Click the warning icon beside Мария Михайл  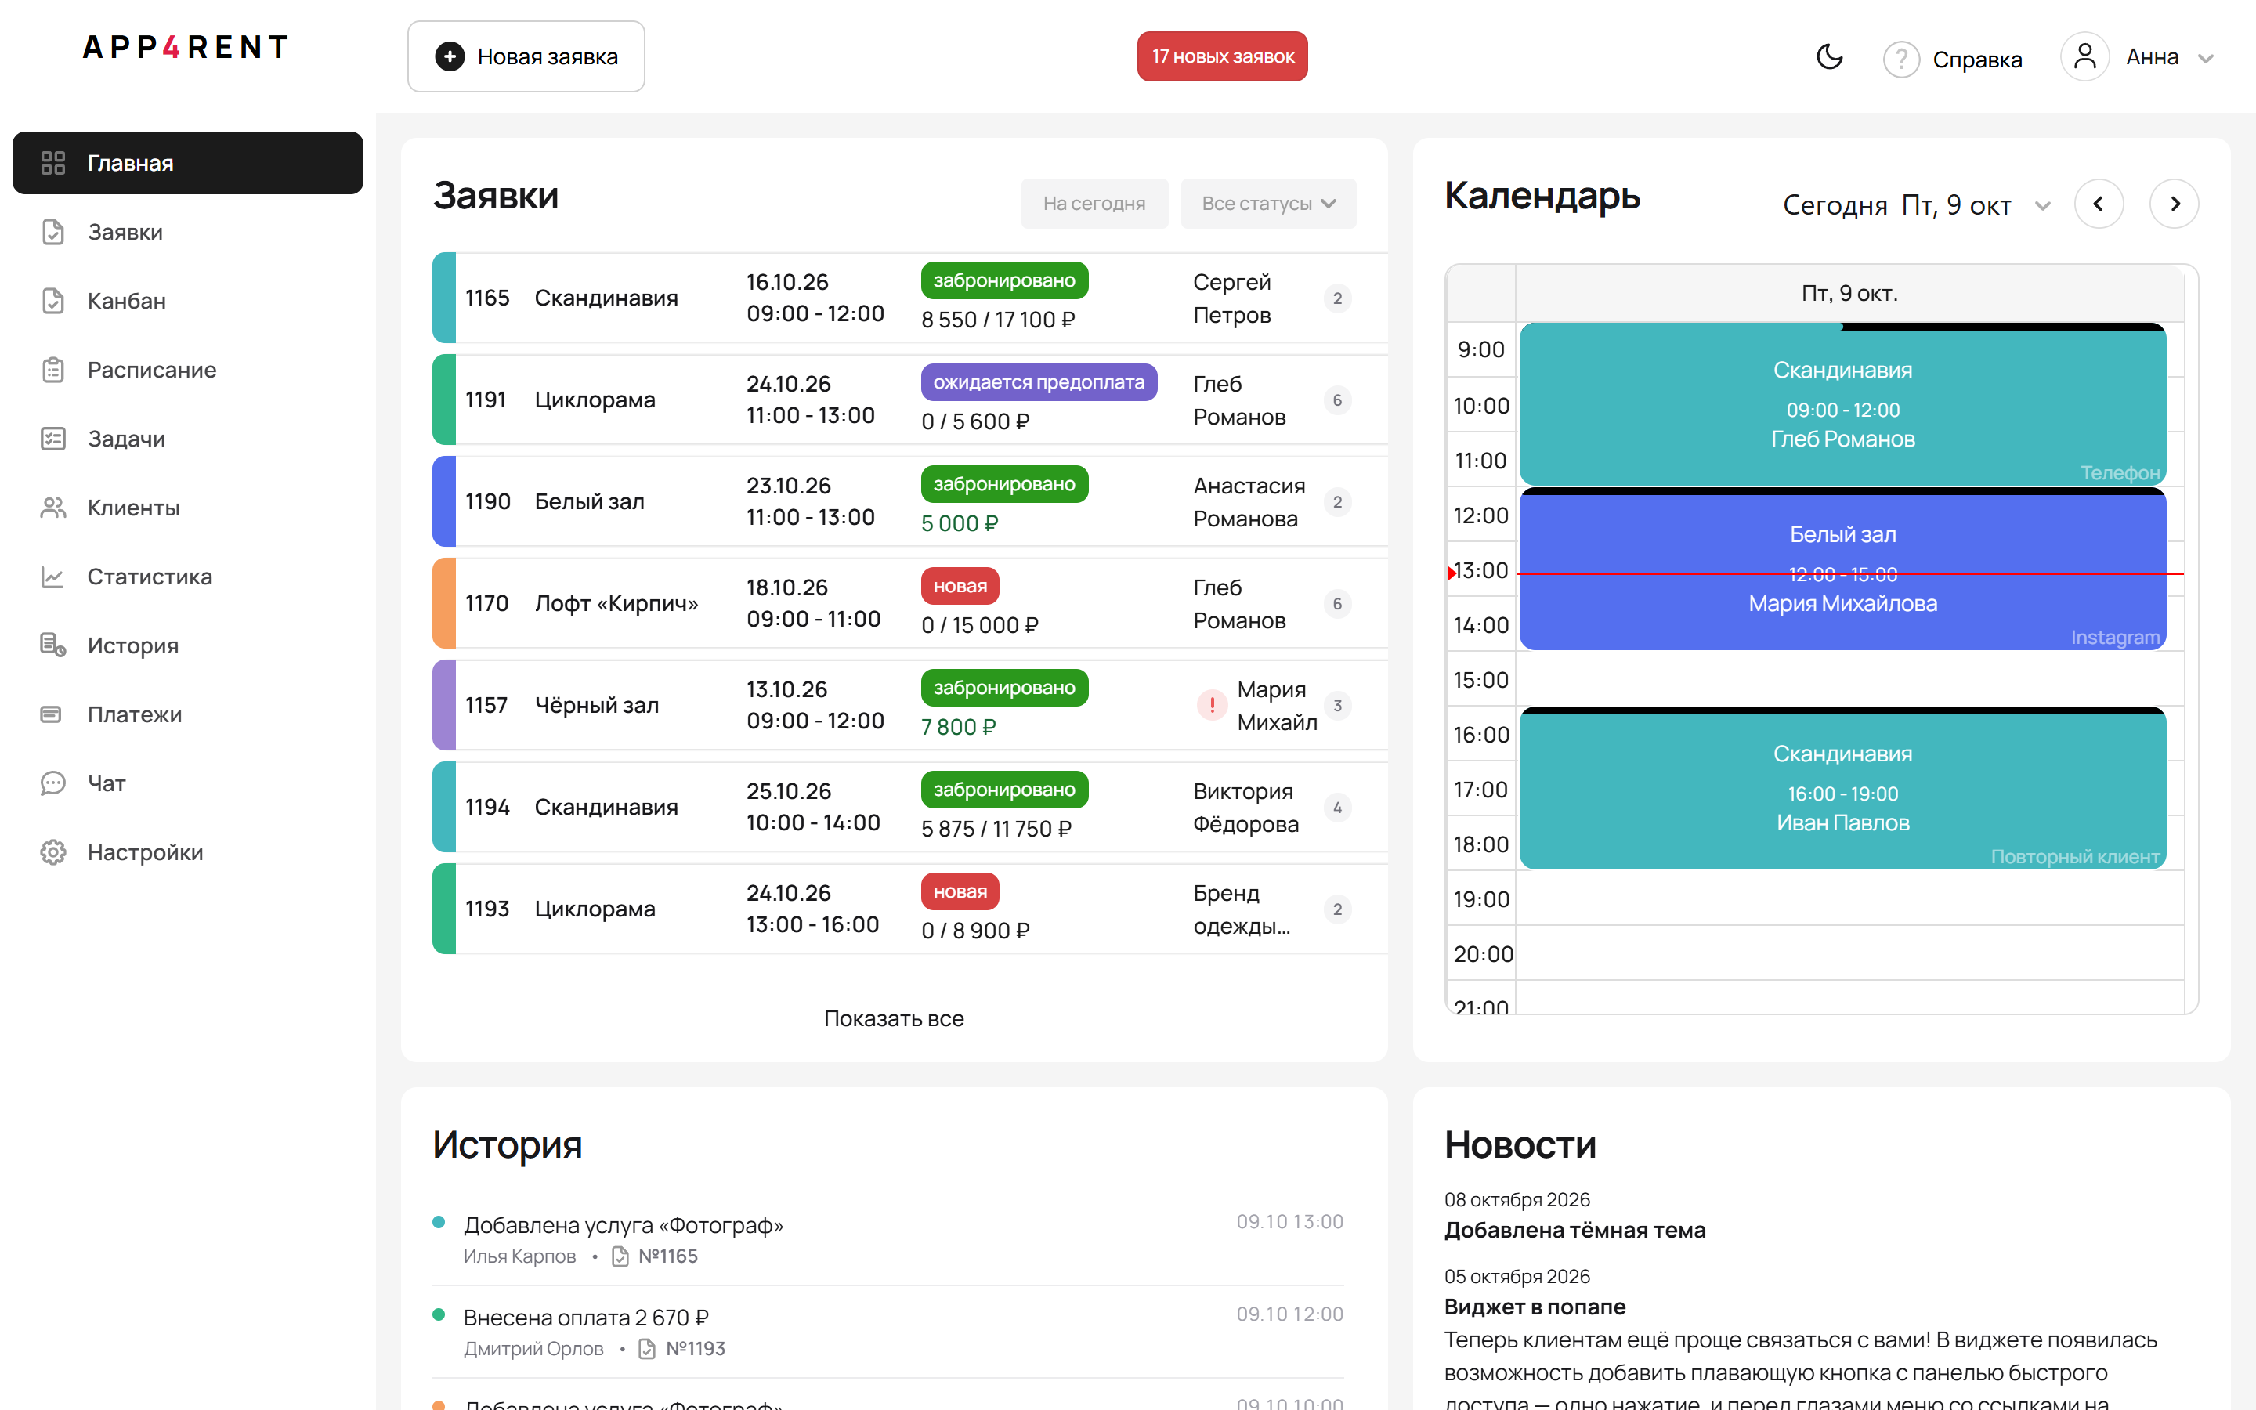(1212, 705)
